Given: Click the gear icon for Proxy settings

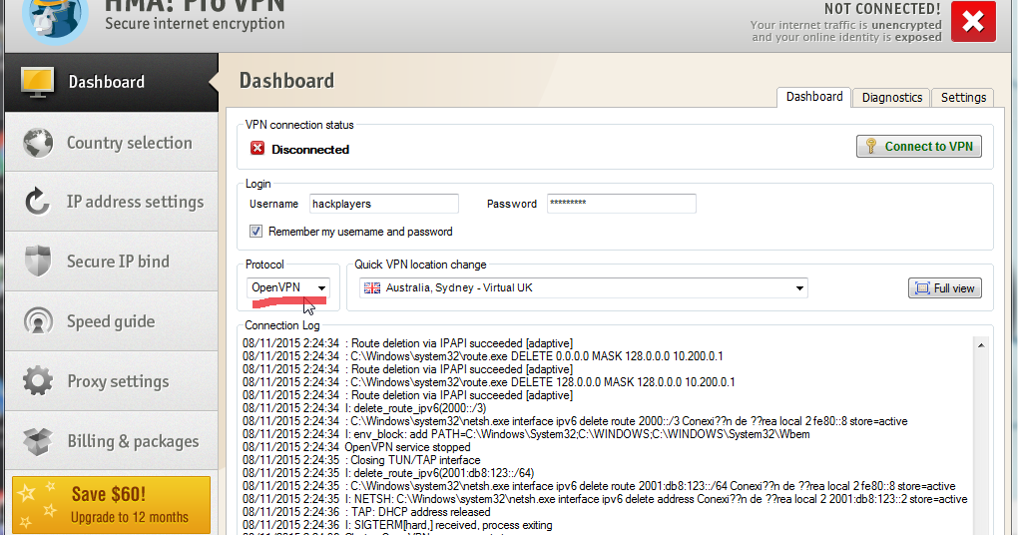Looking at the screenshot, I should pos(38,381).
